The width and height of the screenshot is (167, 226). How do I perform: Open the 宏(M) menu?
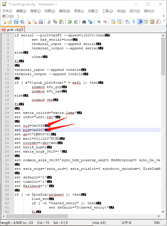(x=121, y=11)
